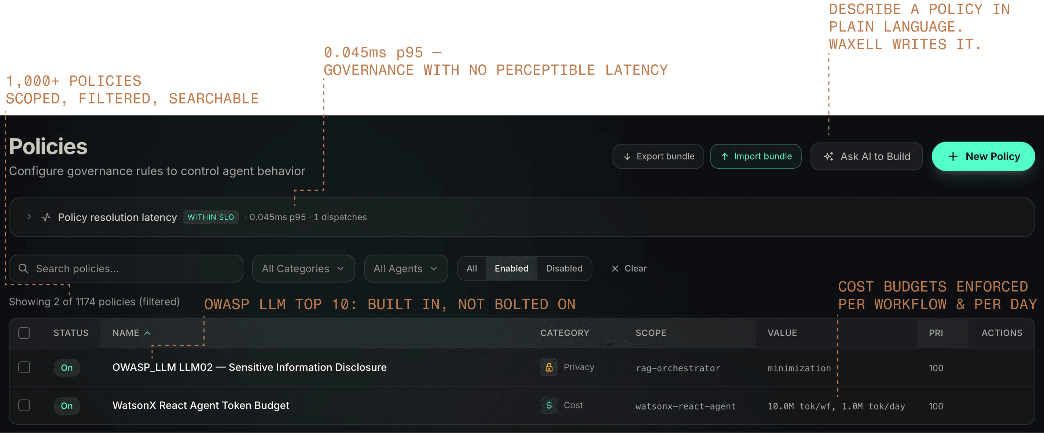
Task: Create a New Policy
Action: pos(983,157)
